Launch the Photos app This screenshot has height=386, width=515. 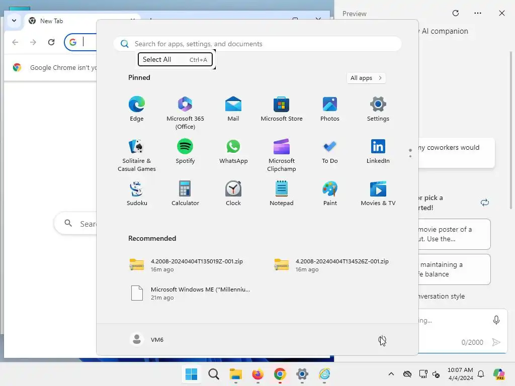point(330,109)
